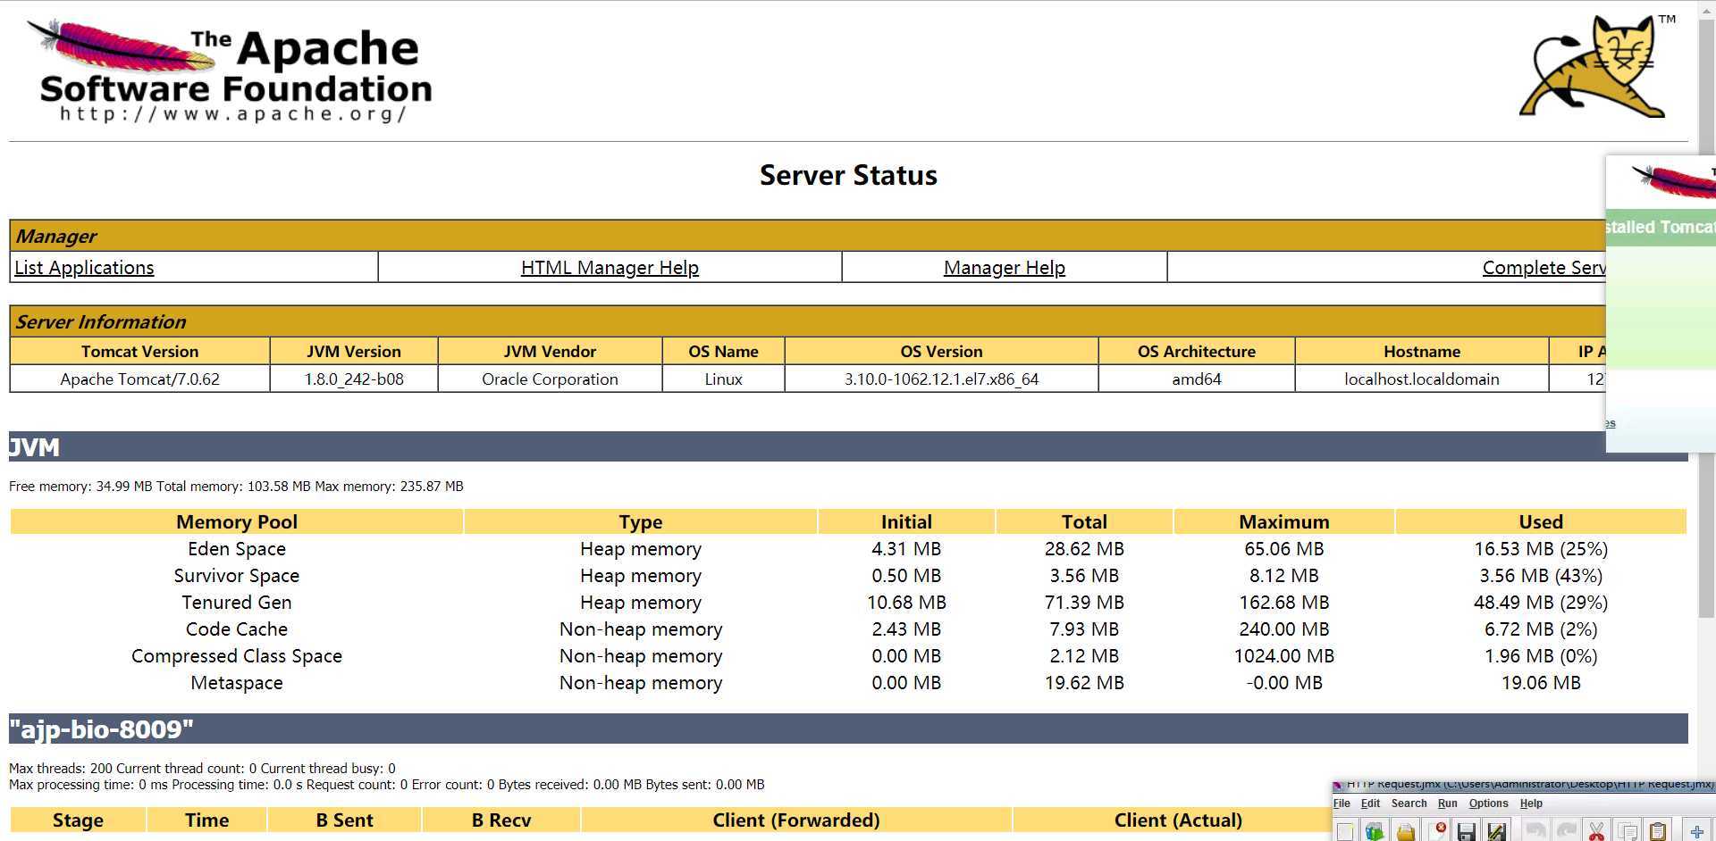The width and height of the screenshot is (1716, 841).
Task: Open the File menu in JMeter
Action: coord(1342,804)
